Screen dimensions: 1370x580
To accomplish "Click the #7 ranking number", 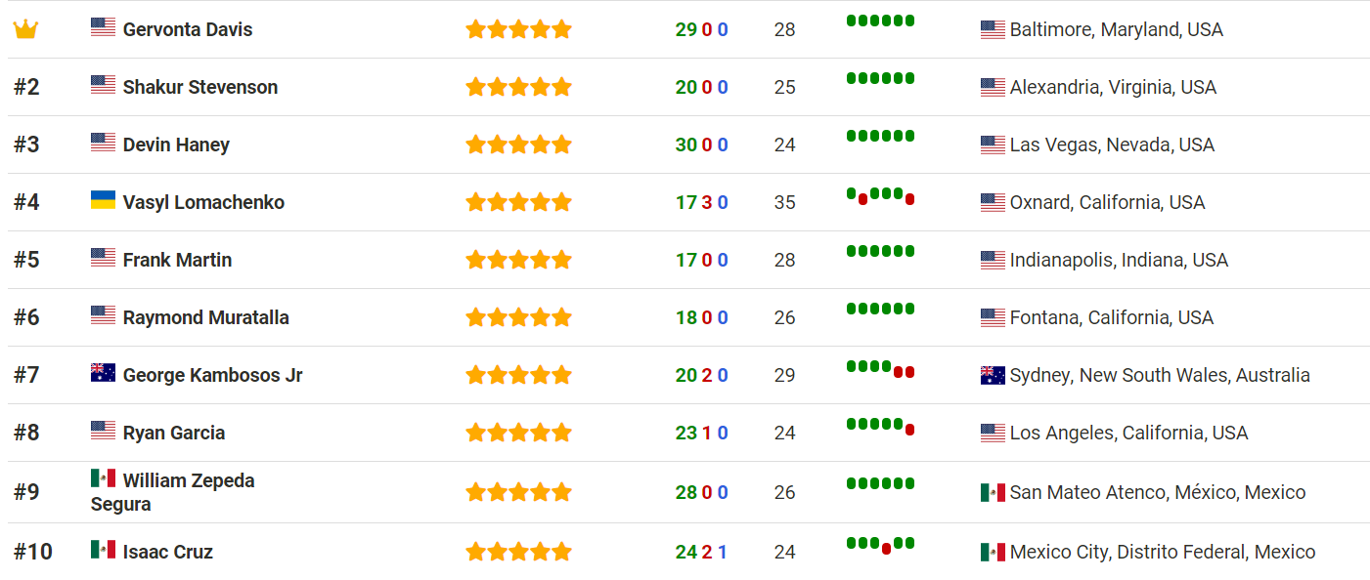I will [x=26, y=375].
